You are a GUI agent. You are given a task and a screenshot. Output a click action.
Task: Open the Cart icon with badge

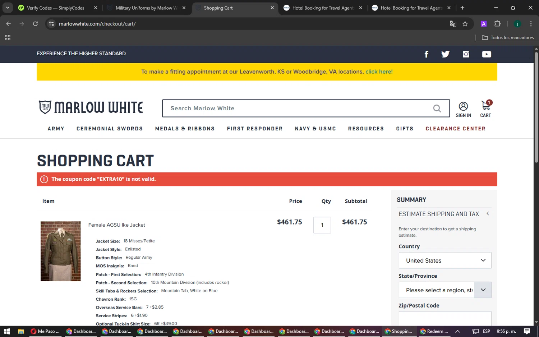click(x=486, y=109)
